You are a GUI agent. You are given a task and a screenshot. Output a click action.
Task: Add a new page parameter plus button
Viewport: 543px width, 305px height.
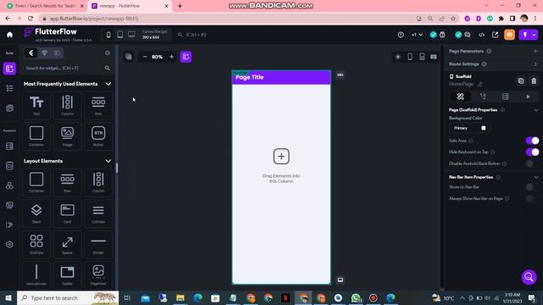[535, 51]
